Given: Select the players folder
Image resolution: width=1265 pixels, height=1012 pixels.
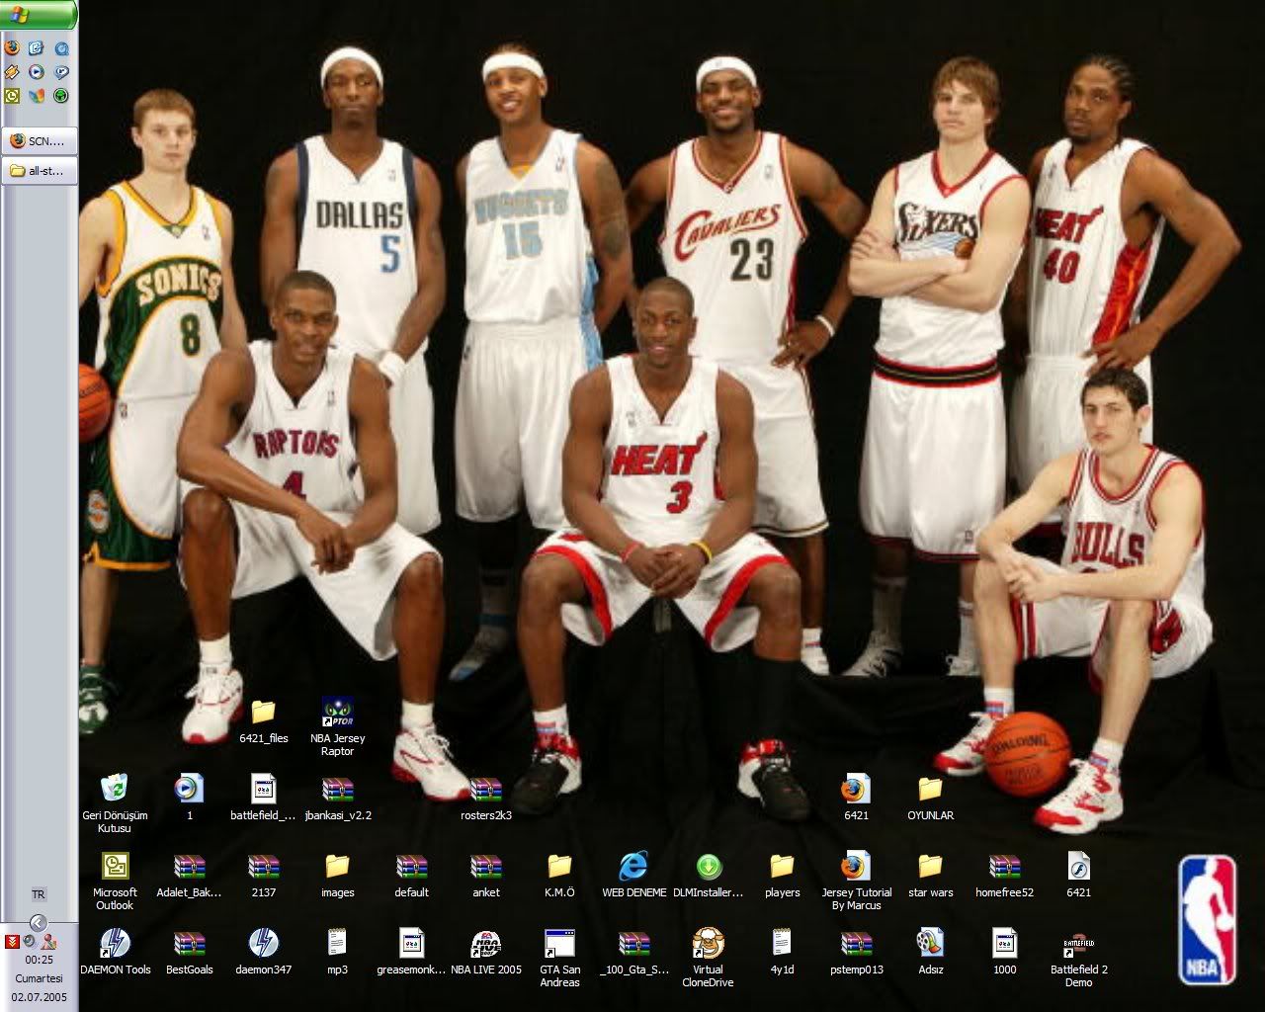Looking at the screenshot, I should pyautogui.click(x=782, y=875).
